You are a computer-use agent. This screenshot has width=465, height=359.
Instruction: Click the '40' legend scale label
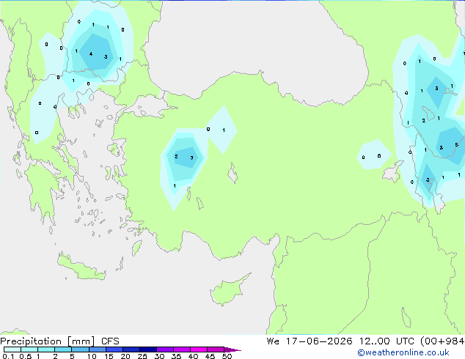pyautogui.click(x=193, y=356)
